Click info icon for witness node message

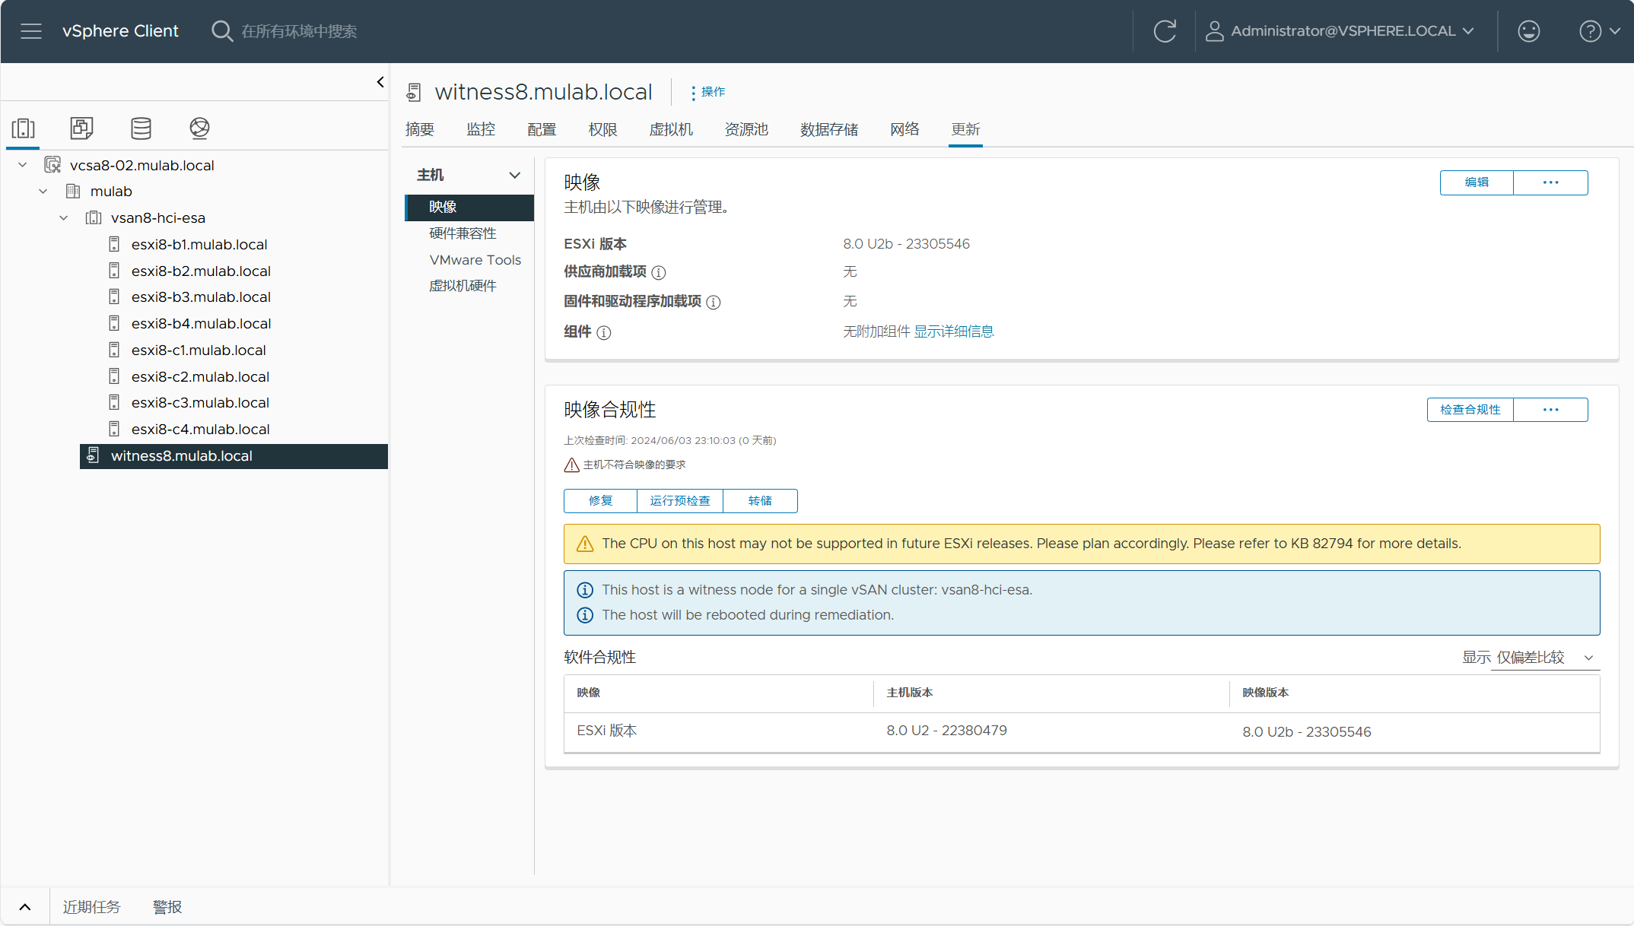pyautogui.click(x=585, y=590)
